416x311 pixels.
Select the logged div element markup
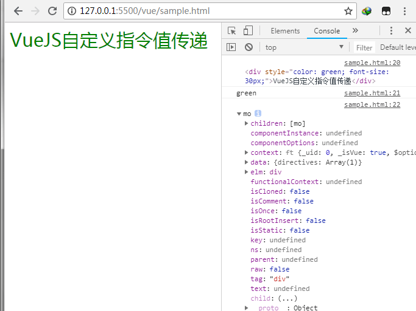pos(317,76)
